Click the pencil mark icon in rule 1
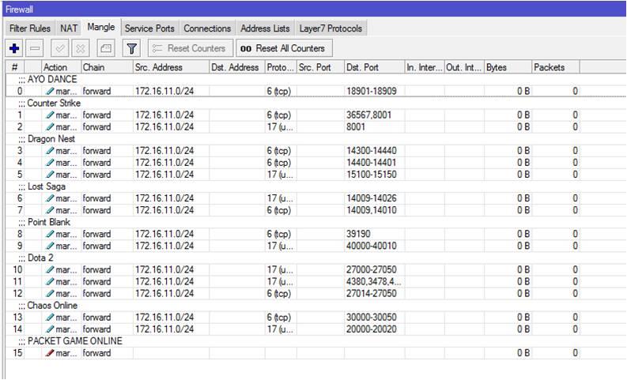Viewport: 627px width, 380px height. point(50,115)
